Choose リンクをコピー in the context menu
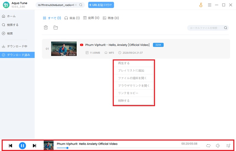The height and width of the screenshot is (151, 236). pyautogui.click(x=134, y=93)
